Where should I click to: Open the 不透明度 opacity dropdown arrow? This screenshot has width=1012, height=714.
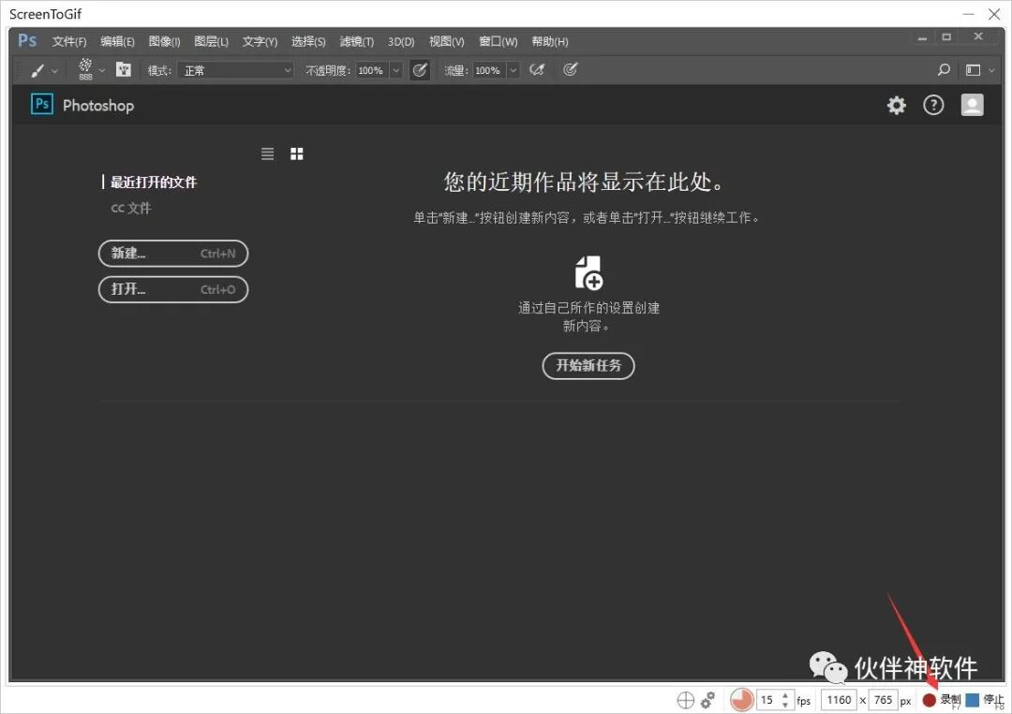click(x=395, y=69)
